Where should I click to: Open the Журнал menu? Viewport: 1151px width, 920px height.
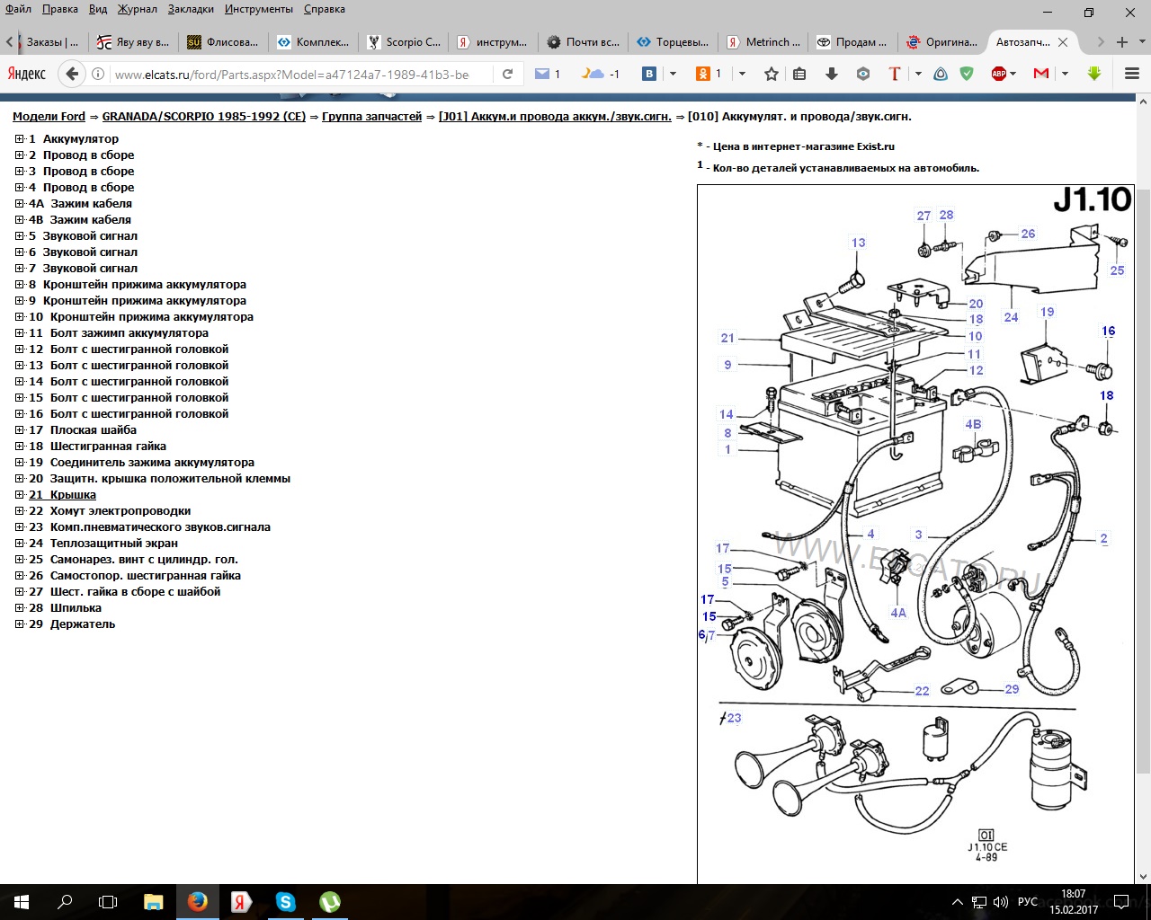(137, 9)
